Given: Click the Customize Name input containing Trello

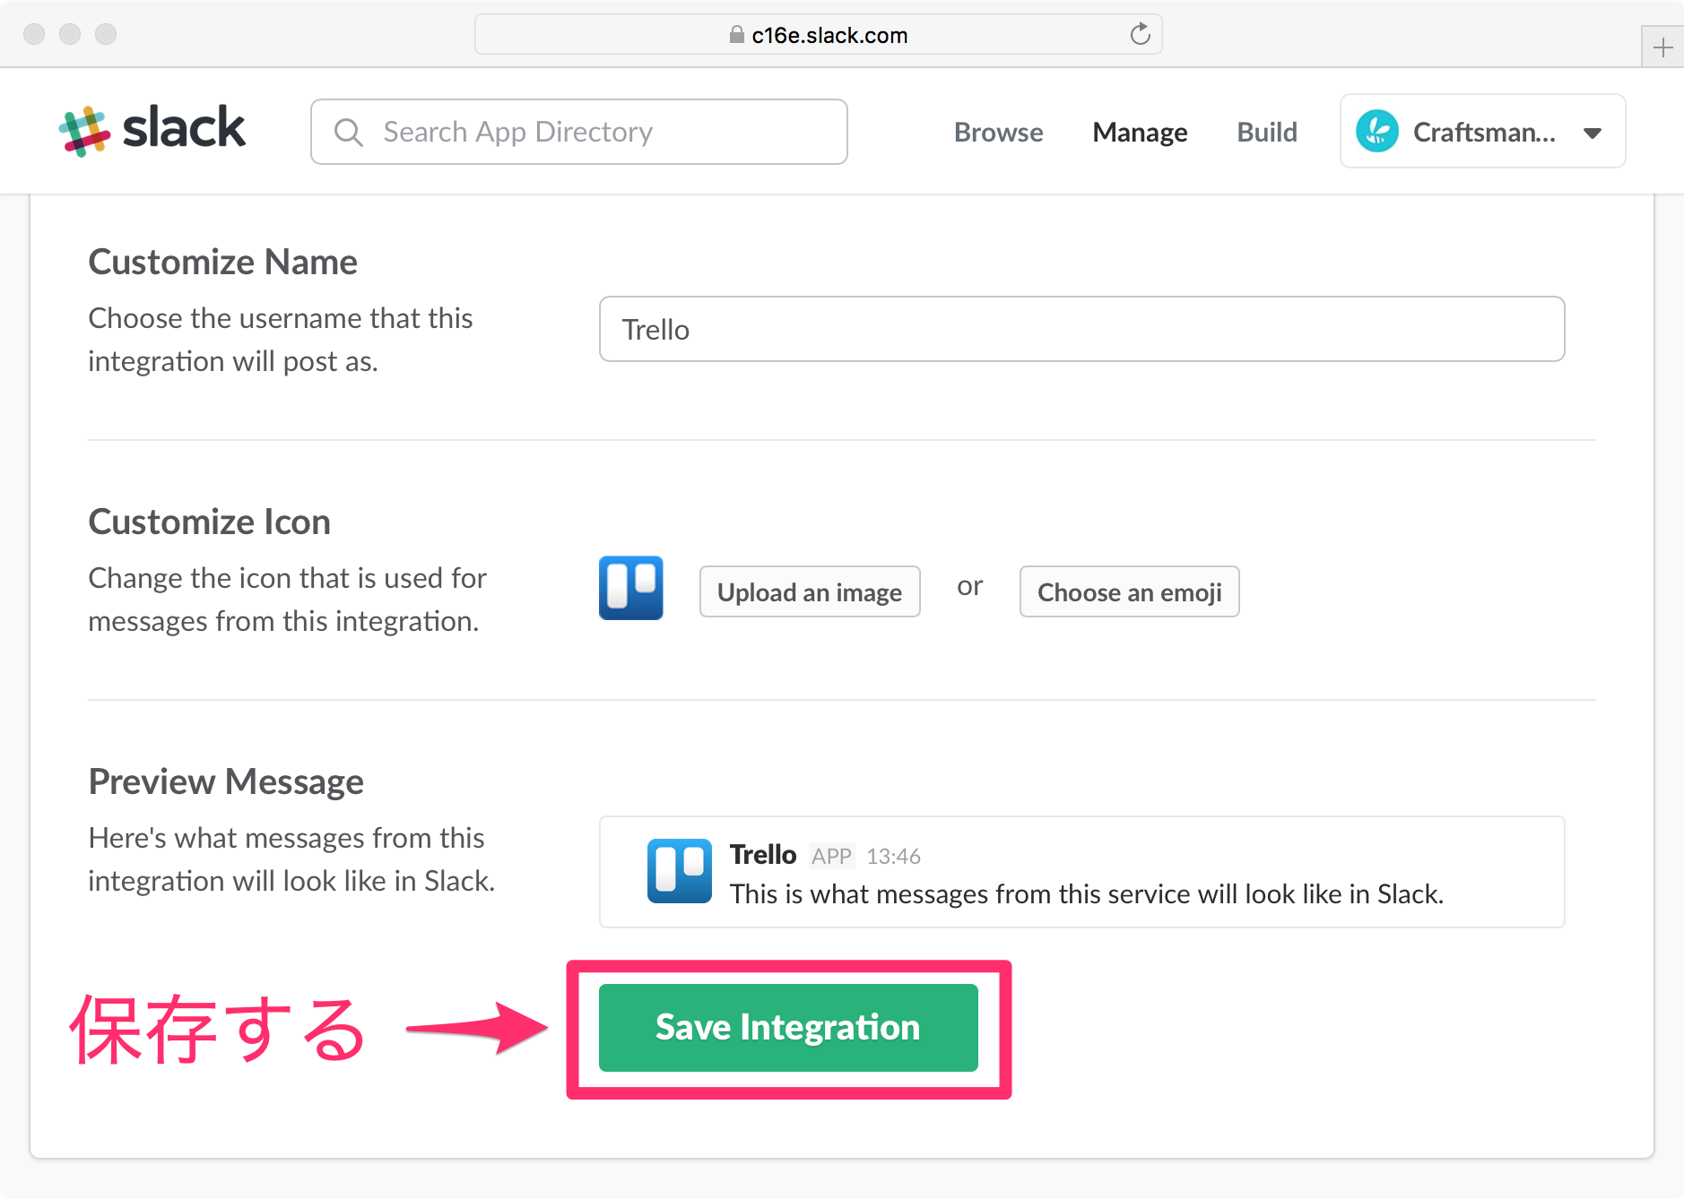Looking at the screenshot, I should pyautogui.click(x=1082, y=329).
